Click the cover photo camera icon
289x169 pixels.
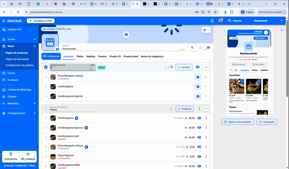click(126, 34)
